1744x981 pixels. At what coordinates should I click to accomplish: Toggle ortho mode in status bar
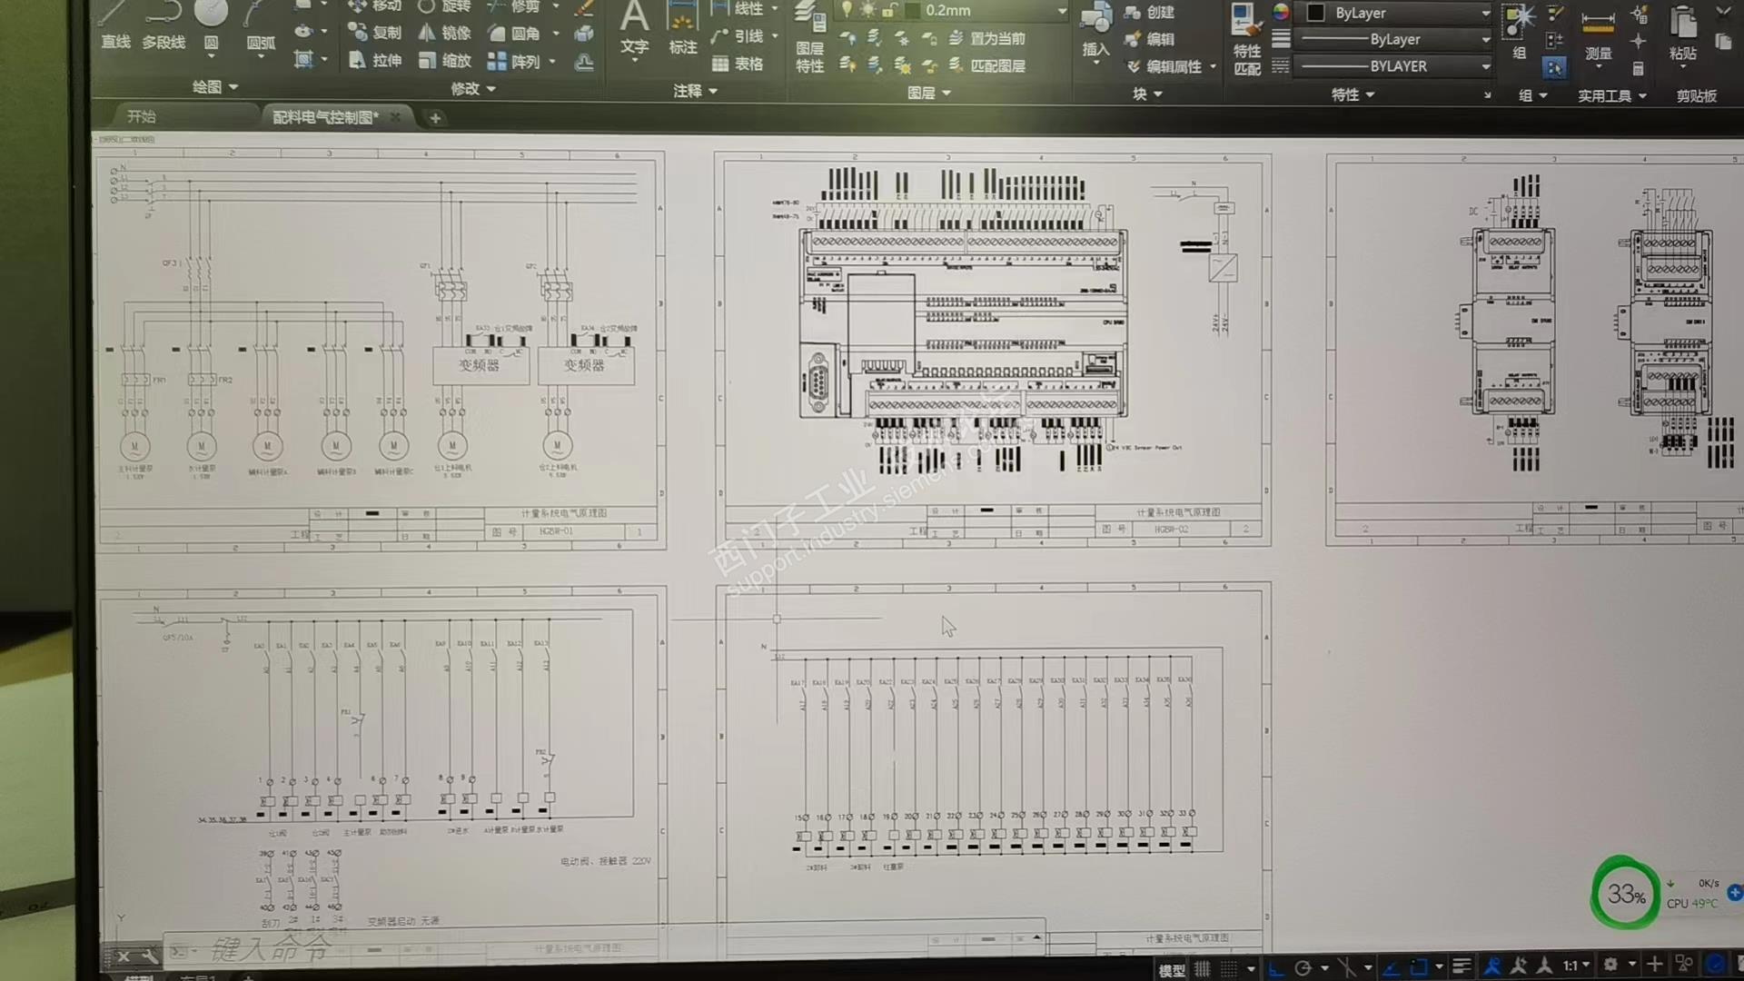[x=1276, y=968]
